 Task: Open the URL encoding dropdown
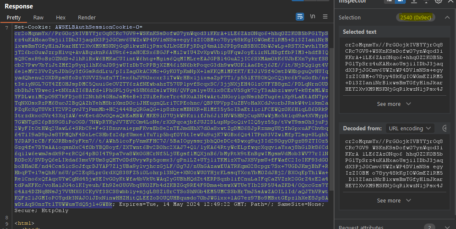pyautogui.click(x=410, y=128)
